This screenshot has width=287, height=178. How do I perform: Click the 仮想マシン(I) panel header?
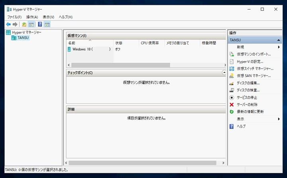pyautogui.click(x=146, y=36)
